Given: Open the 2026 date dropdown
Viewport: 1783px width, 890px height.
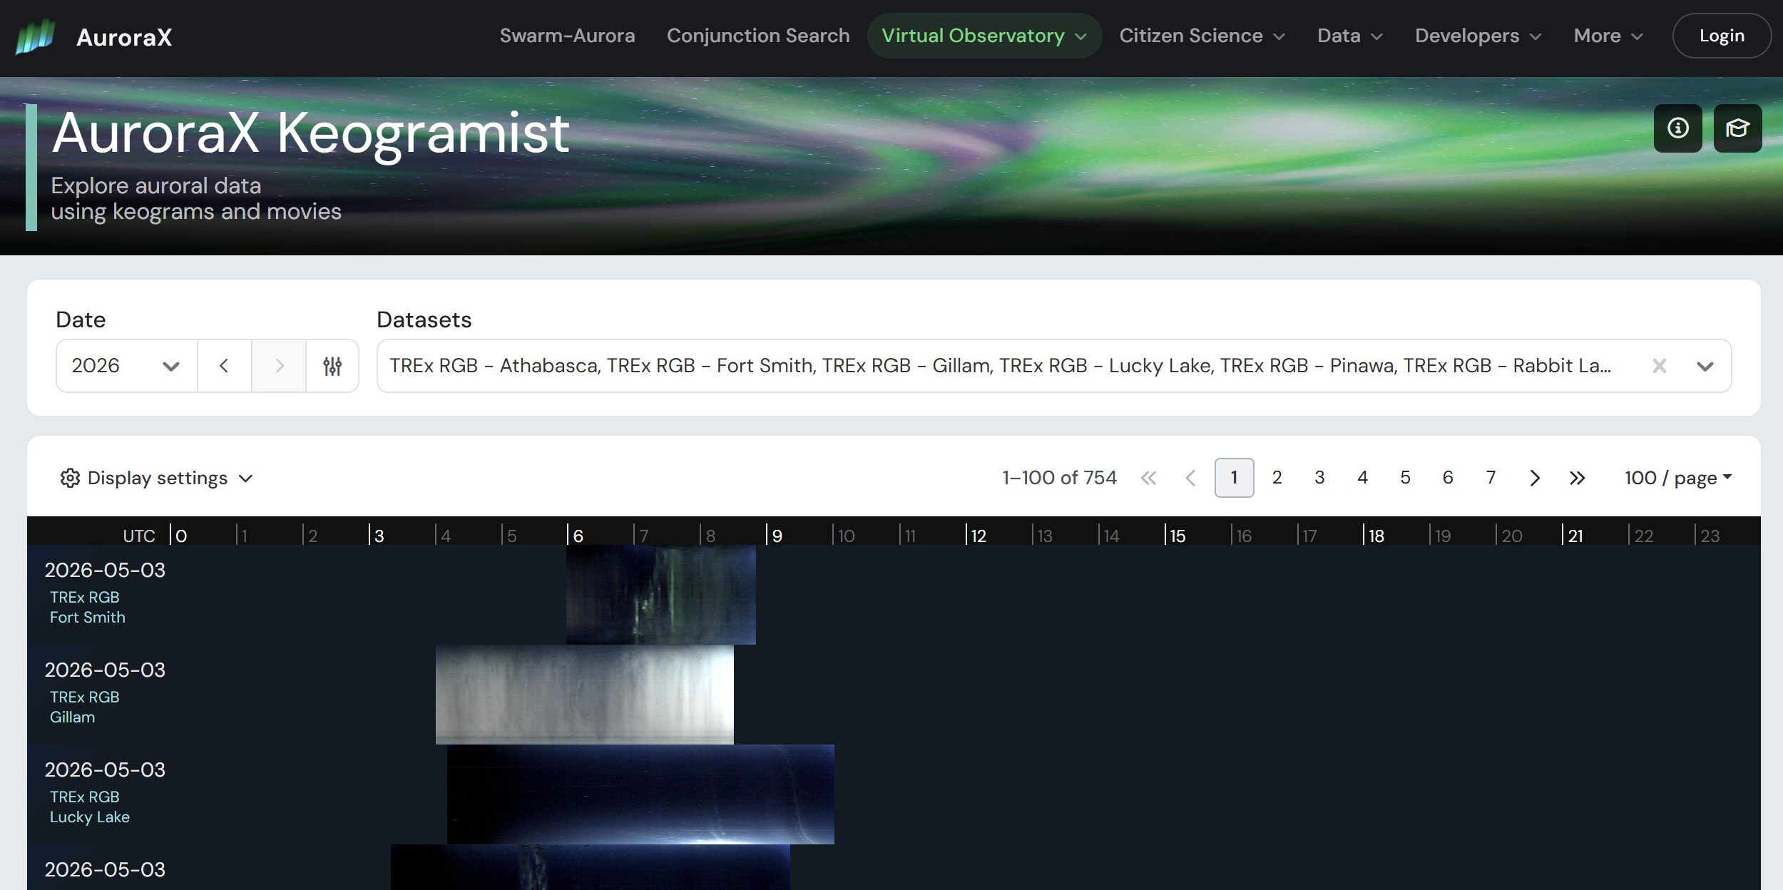Looking at the screenshot, I should [126, 366].
